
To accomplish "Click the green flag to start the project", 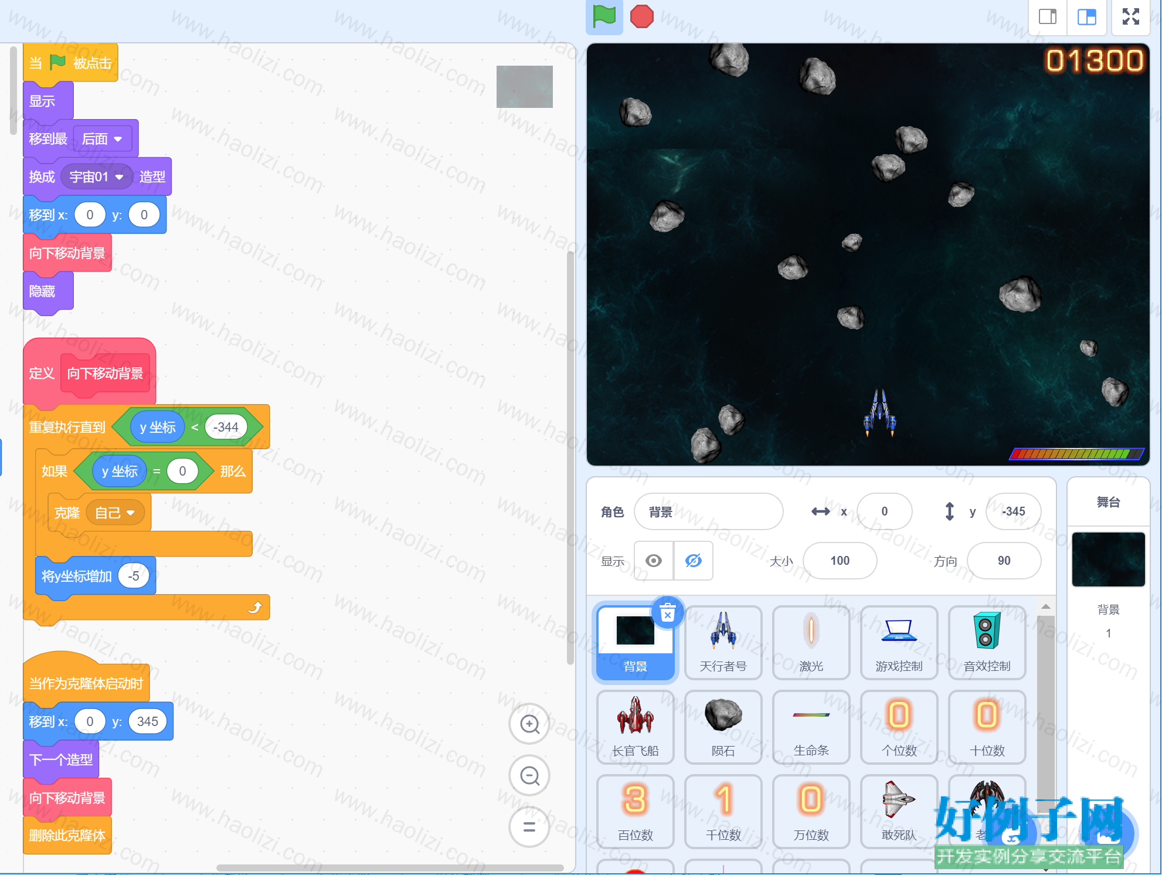I will coord(604,16).
